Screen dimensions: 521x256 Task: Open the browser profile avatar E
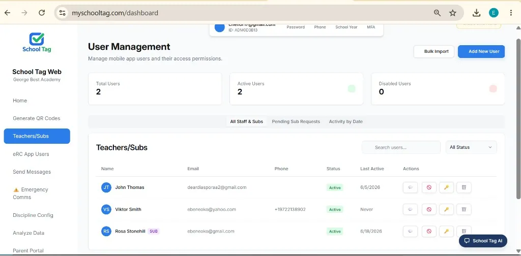tap(494, 13)
